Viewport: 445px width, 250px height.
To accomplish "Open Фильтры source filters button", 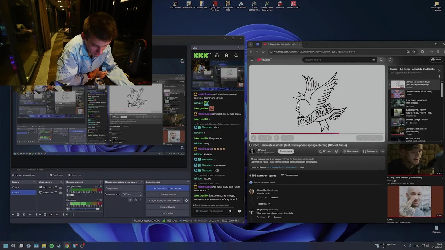I will (75, 175).
